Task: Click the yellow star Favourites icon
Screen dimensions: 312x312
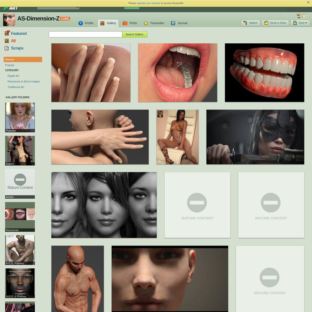Action: pos(146,23)
